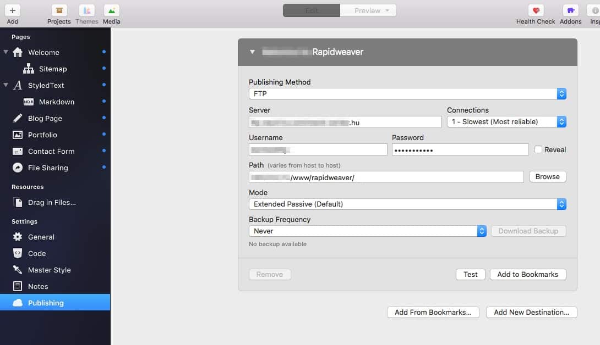The width and height of the screenshot is (600, 345).
Task: Open the Addons puzzle icon
Action: coord(570,10)
